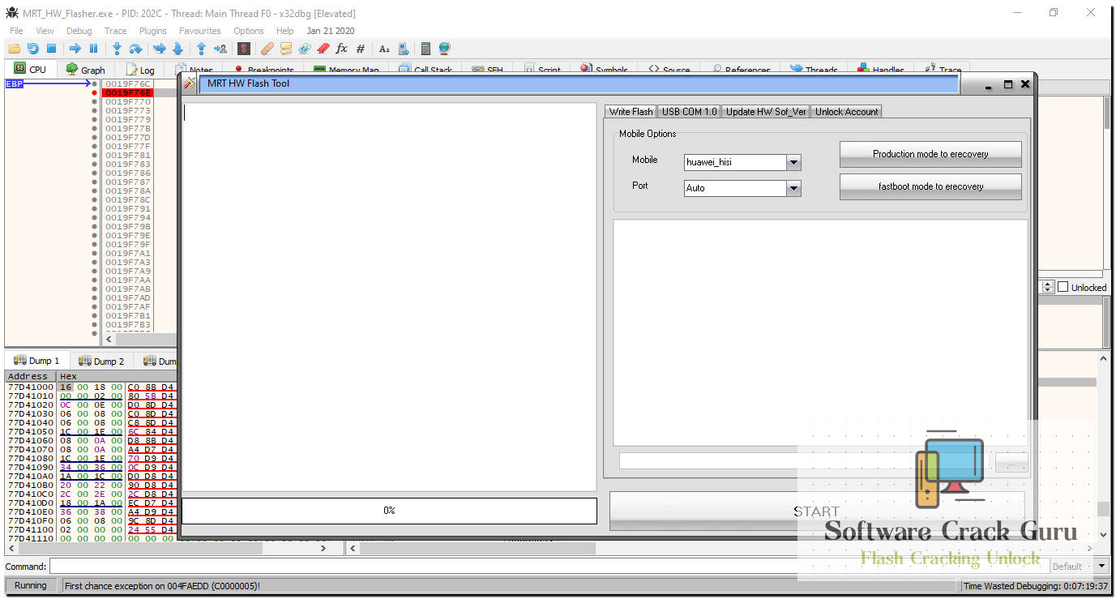
Task: Open the File menu
Action: point(16,31)
